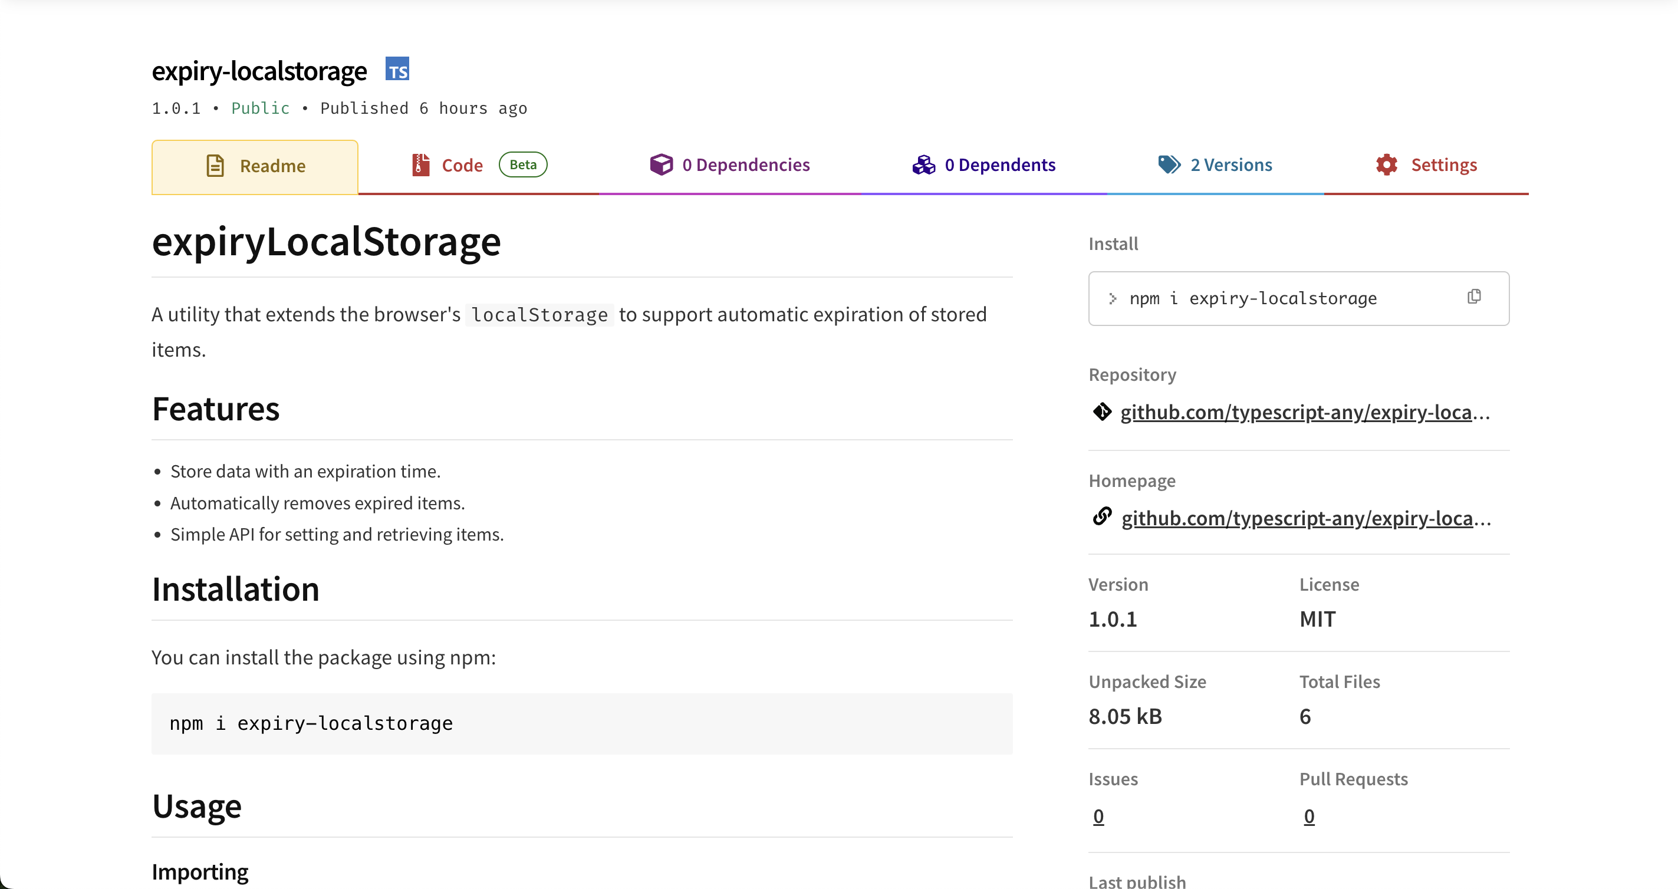The image size is (1678, 889).
Task: Click the Settings gear icon
Action: [1387, 165]
